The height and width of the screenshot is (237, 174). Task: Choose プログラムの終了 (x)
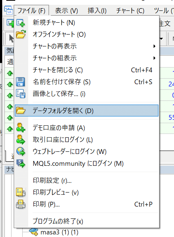[x=86, y=221]
